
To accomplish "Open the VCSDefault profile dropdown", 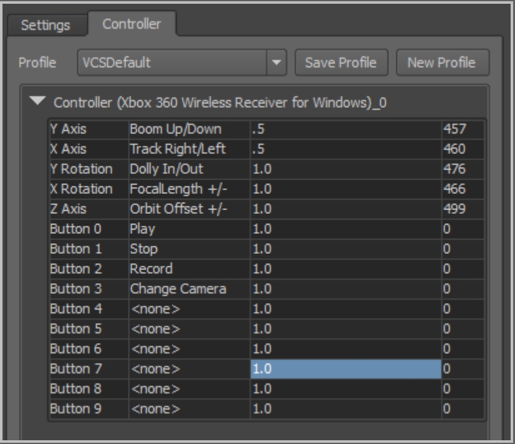I will tap(172, 63).
